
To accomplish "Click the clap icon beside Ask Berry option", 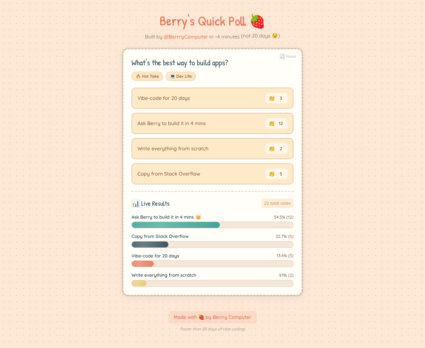I will [x=272, y=123].
